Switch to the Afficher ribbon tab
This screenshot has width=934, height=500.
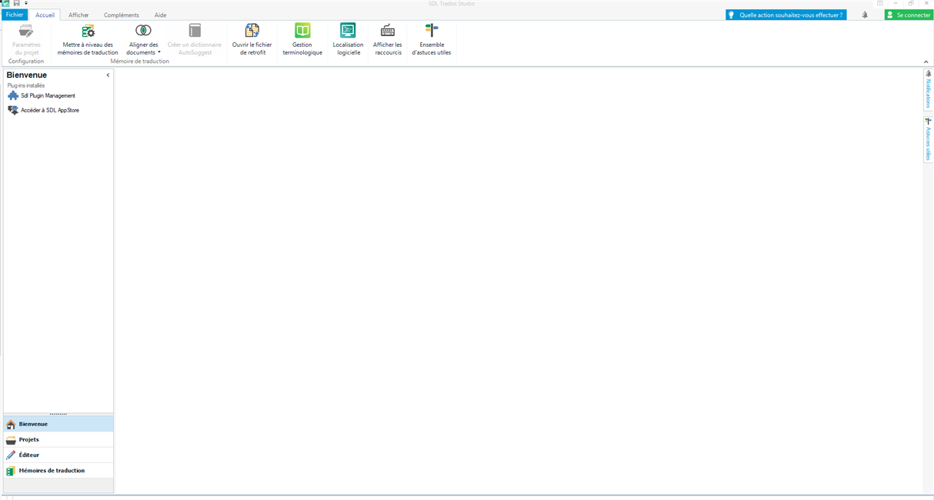(78, 14)
